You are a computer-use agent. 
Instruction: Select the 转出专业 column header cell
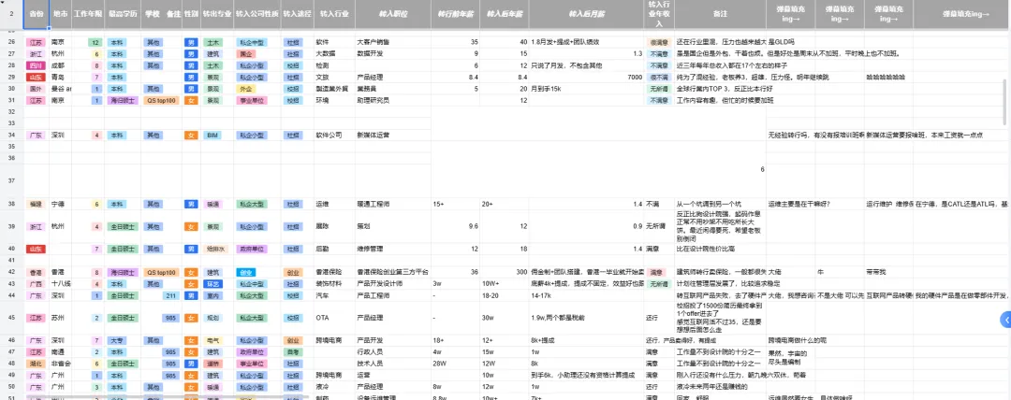click(x=216, y=13)
